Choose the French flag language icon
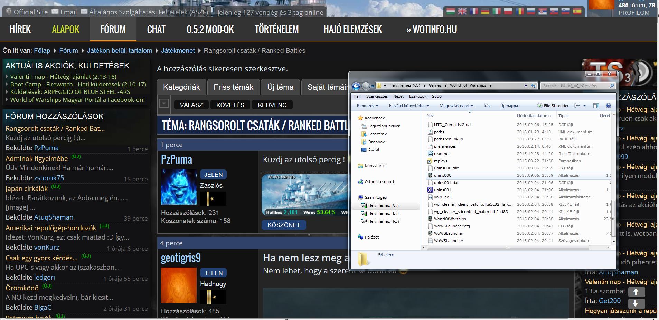This screenshot has width=659, height=320. tap(474, 11)
